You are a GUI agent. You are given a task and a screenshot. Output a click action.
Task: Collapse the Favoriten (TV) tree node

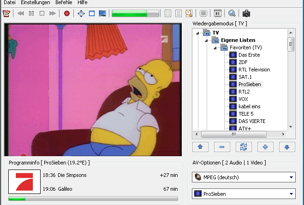[x=215, y=47]
